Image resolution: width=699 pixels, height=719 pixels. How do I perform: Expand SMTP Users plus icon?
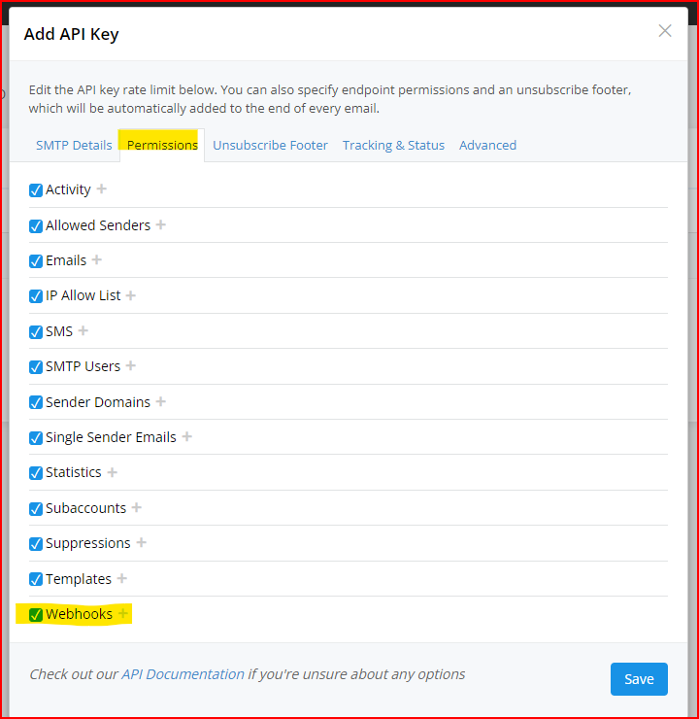coord(131,366)
